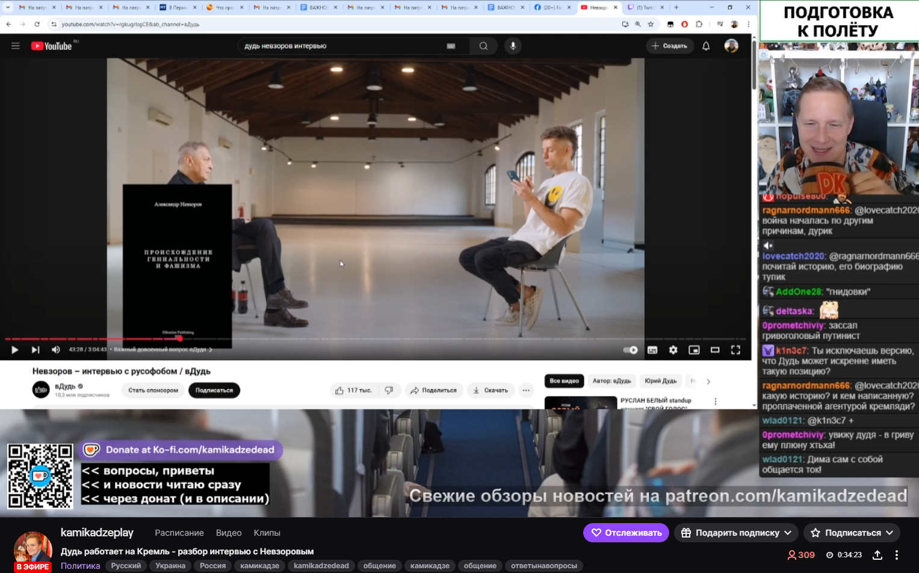
Task: Switch to the Facebook '(20+)' browser tab
Action: [552, 7]
